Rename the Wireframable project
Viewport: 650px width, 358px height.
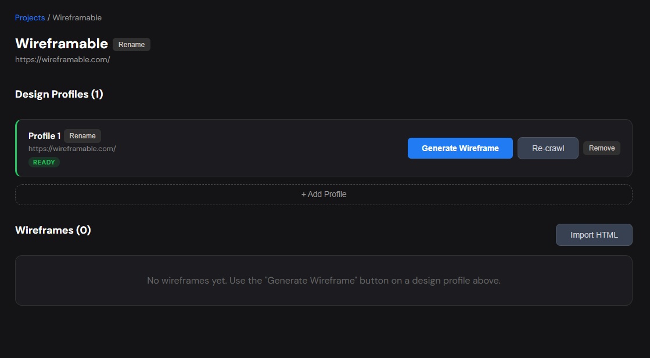(131, 44)
